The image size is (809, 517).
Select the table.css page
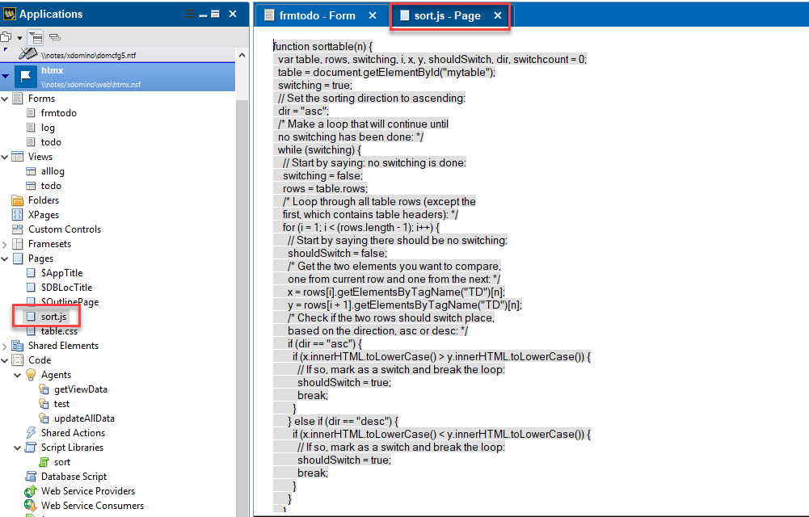click(x=59, y=331)
